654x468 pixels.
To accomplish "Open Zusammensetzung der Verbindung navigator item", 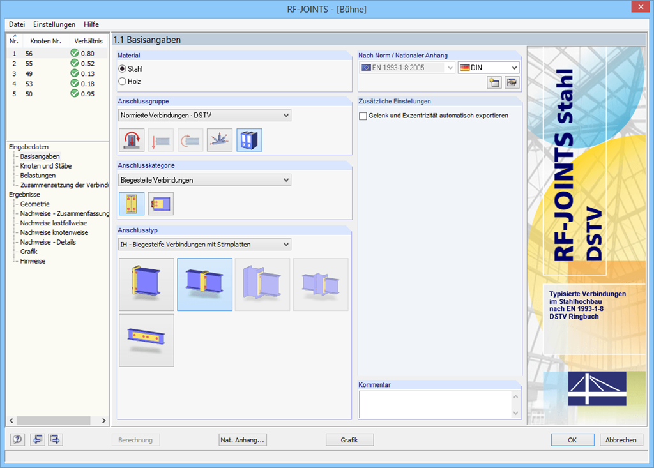I will click(65, 185).
